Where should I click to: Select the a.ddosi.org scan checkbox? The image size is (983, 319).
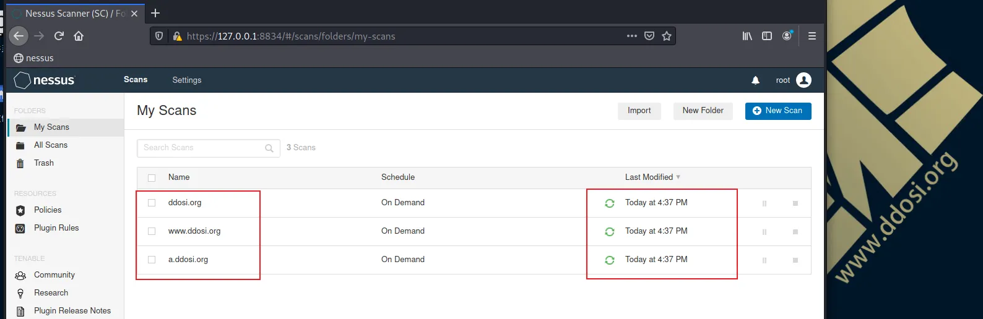pyautogui.click(x=152, y=260)
